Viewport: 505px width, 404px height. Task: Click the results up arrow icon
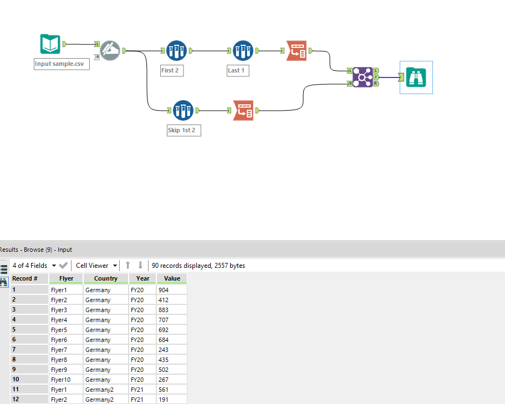[128, 265]
